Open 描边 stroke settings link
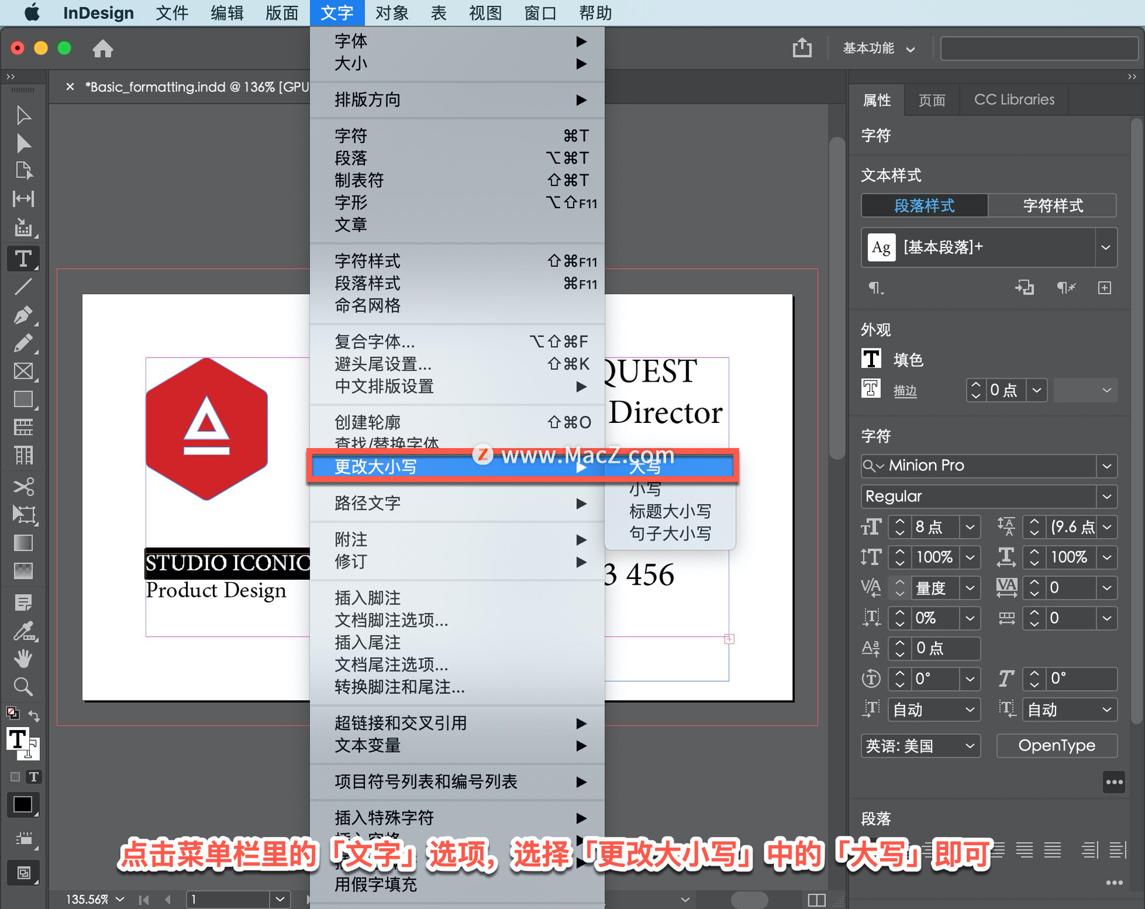Viewport: 1145px width, 909px height. [905, 391]
